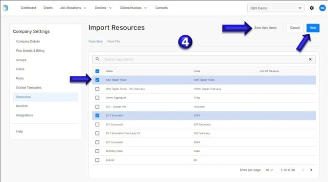Uncheck the 25 T Excavator checkbox
Image resolution: width=328 pixels, height=182 pixels.
[97, 115]
